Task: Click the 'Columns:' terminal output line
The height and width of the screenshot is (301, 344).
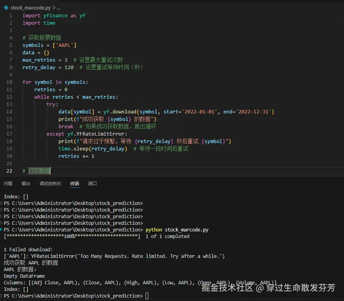Action: 141,283
